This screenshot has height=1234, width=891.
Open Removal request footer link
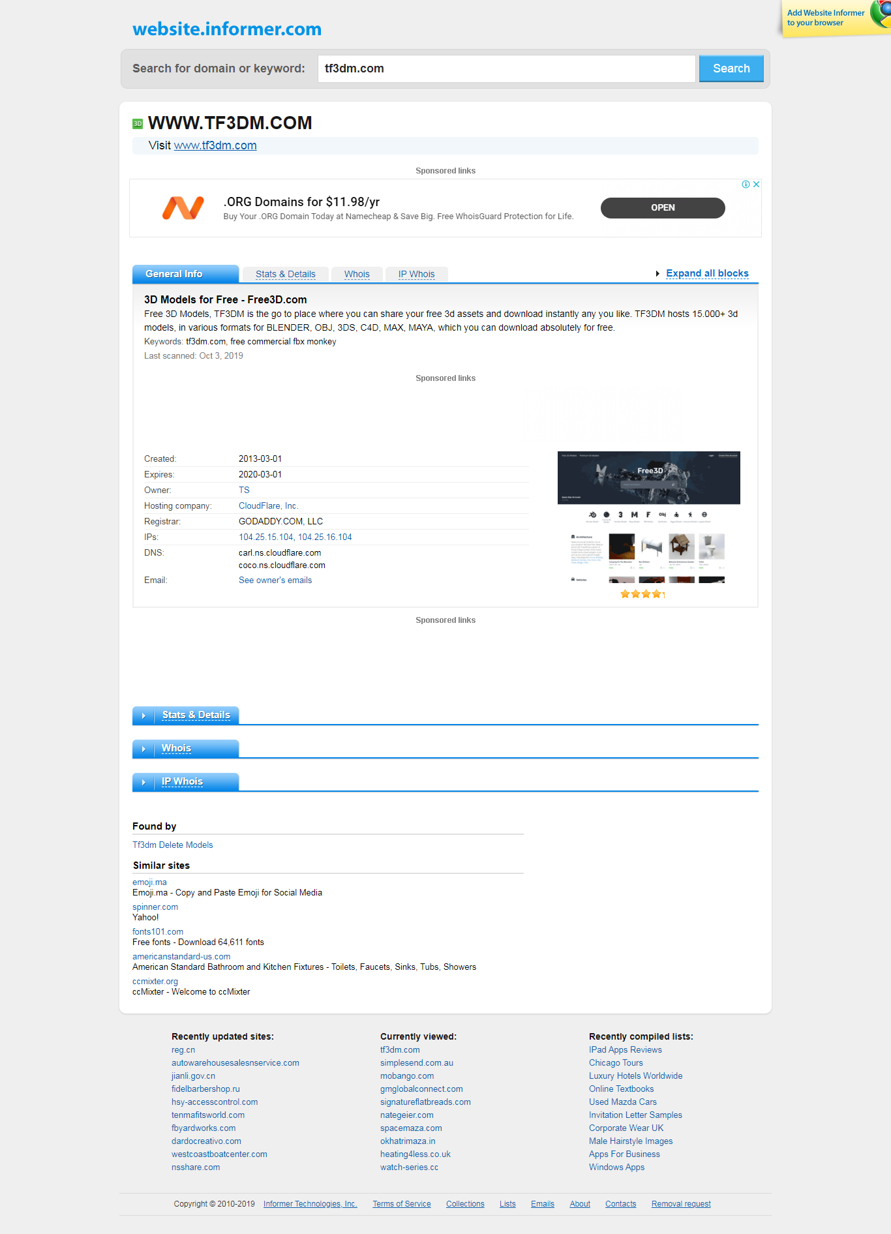coord(681,1204)
